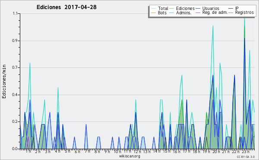Click the Admins. legend cyan line
The width and height of the screenshot is (259, 160).
pyautogui.click(x=172, y=13)
